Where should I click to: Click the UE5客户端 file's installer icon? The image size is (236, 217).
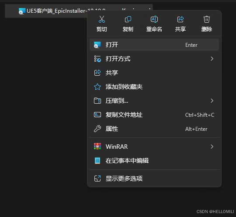[22, 11]
